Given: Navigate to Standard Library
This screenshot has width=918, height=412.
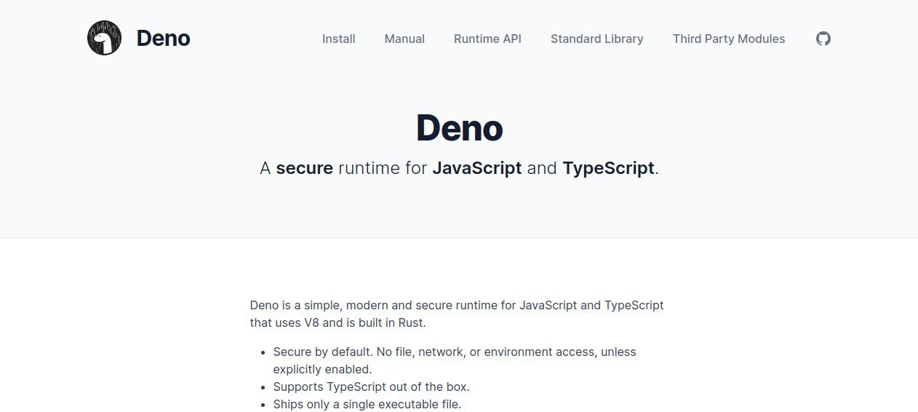Looking at the screenshot, I should (597, 39).
